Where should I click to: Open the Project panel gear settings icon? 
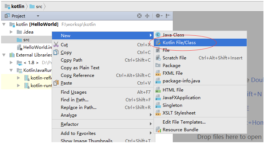coord(159,16)
